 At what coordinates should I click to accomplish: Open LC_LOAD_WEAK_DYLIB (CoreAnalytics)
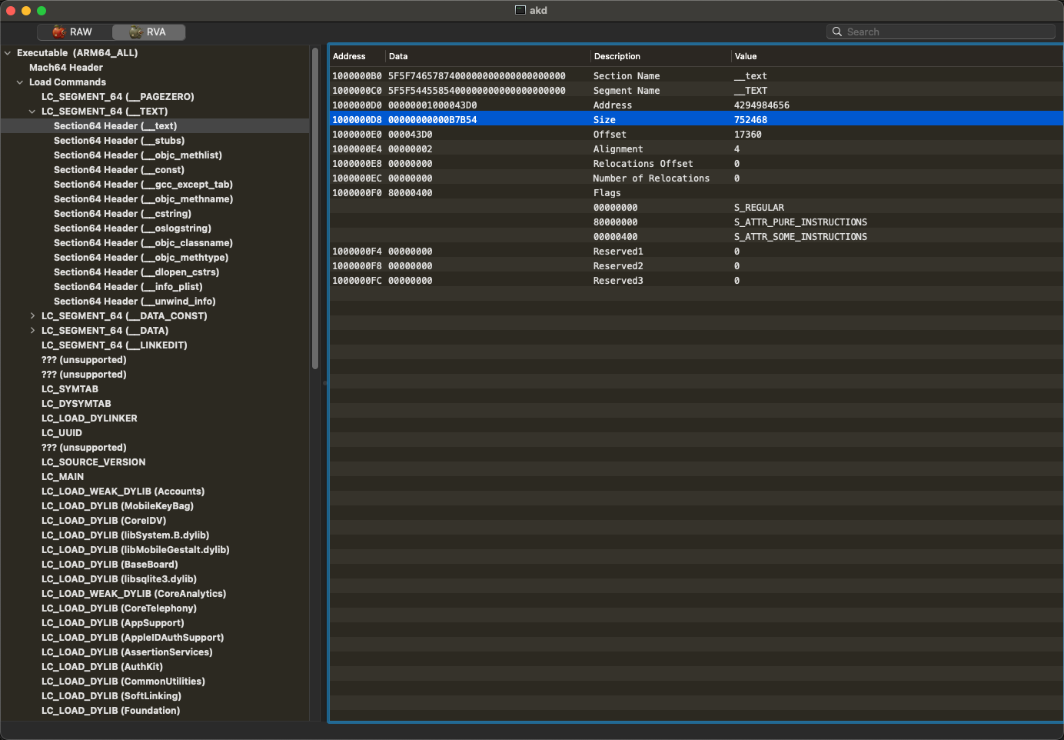tap(134, 594)
